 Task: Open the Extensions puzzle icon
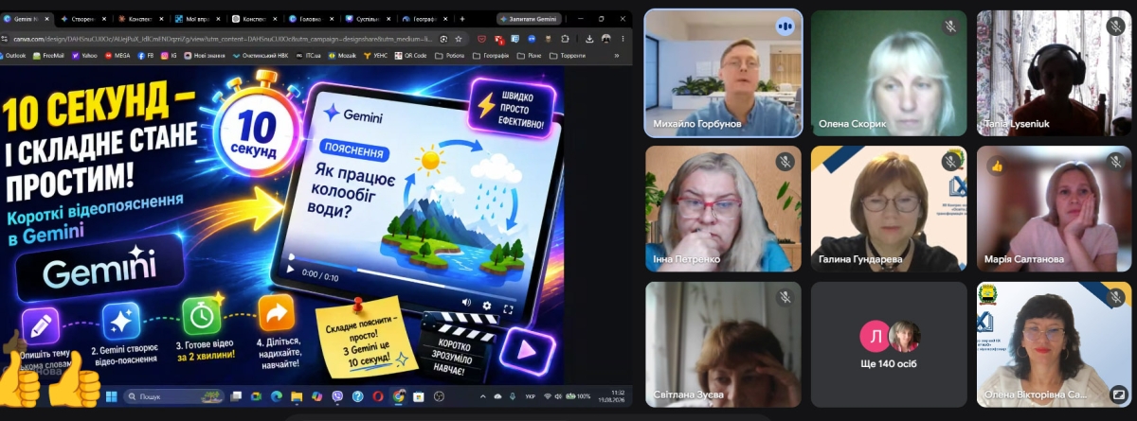coord(565,39)
